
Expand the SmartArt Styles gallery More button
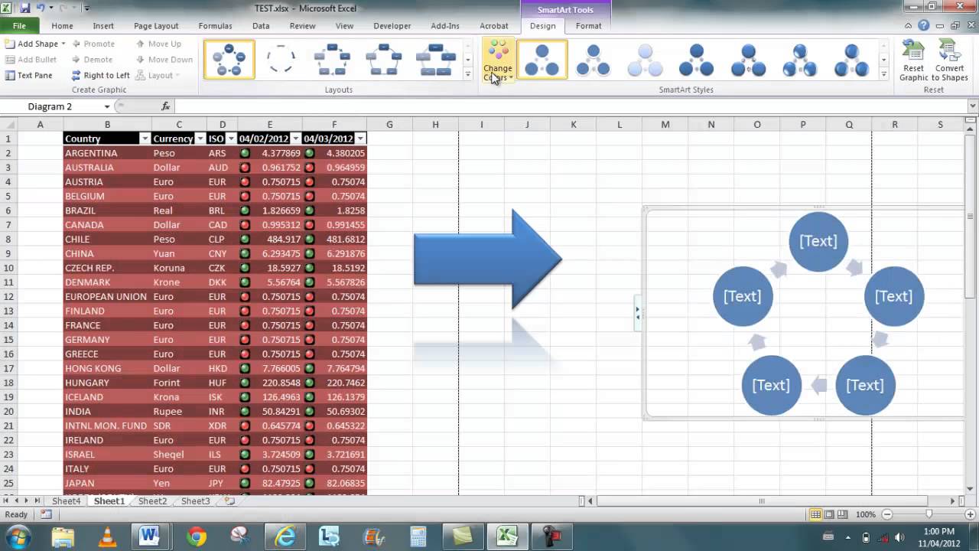(883, 74)
